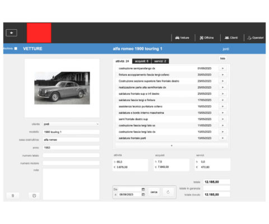Switch to the acquisti: 6 tab
The width and height of the screenshot is (269, 224).
[x=142, y=61]
